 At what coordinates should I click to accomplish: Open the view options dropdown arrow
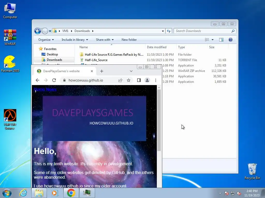(213, 40)
